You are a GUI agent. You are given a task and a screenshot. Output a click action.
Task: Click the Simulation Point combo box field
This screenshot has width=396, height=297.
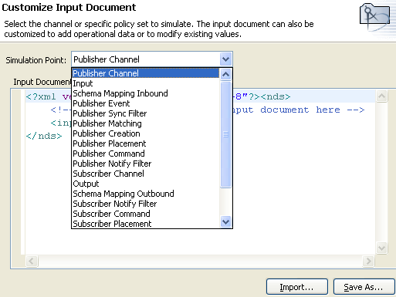tap(152, 59)
